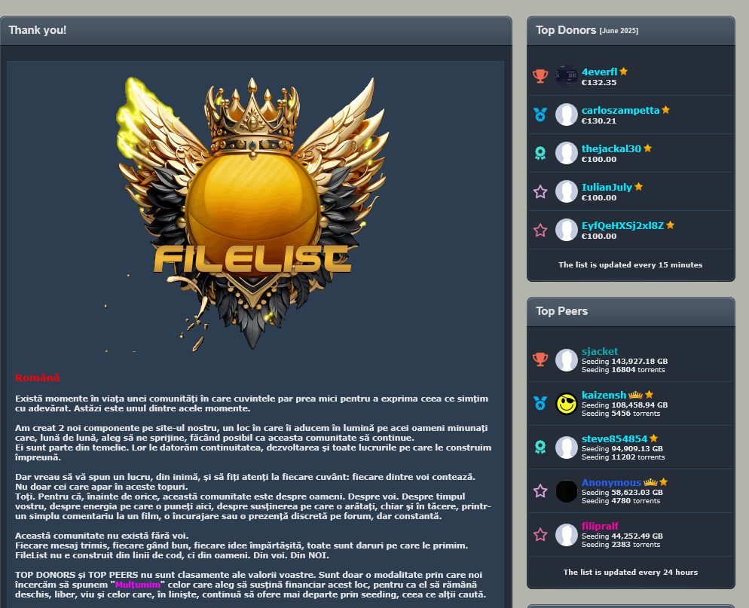Click the teal ribbon icon beside thejackal30
The width and height of the screenshot is (749, 608).
coord(540,153)
